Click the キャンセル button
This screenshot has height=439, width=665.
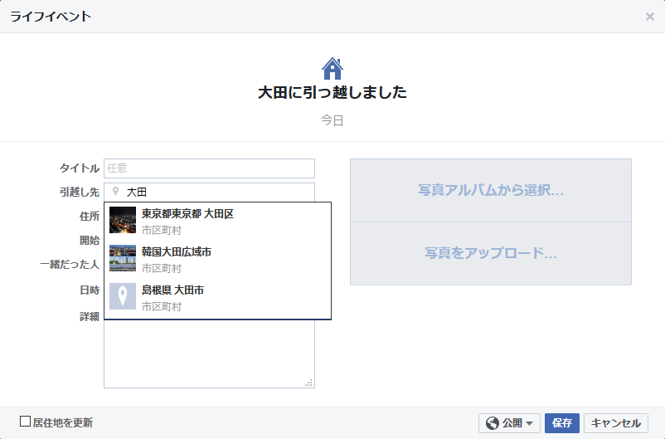pos(616,423)
